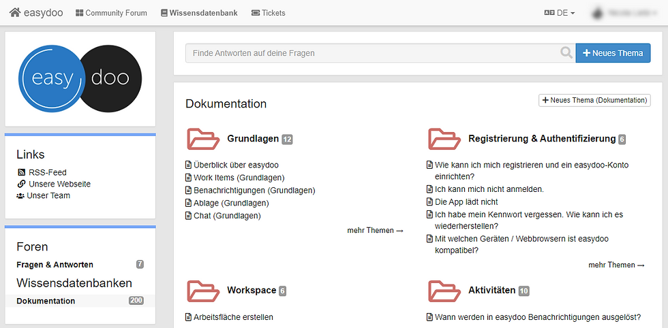668x328 pixels.
Task: Open Unsere Webseite link
Action: [60, 184]
